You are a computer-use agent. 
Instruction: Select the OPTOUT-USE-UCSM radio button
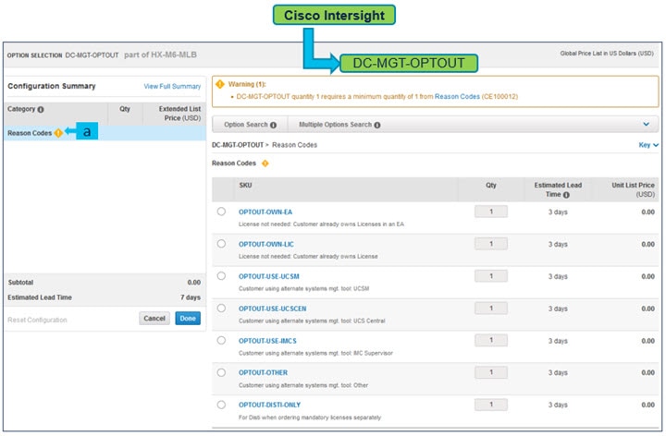point(221,276)
